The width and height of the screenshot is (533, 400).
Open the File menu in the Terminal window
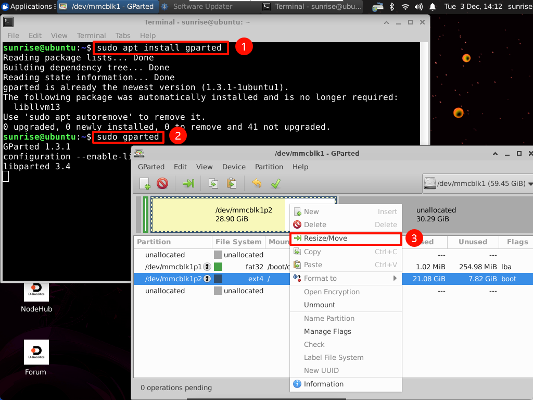pyautogui.click(x=13, y=36)
